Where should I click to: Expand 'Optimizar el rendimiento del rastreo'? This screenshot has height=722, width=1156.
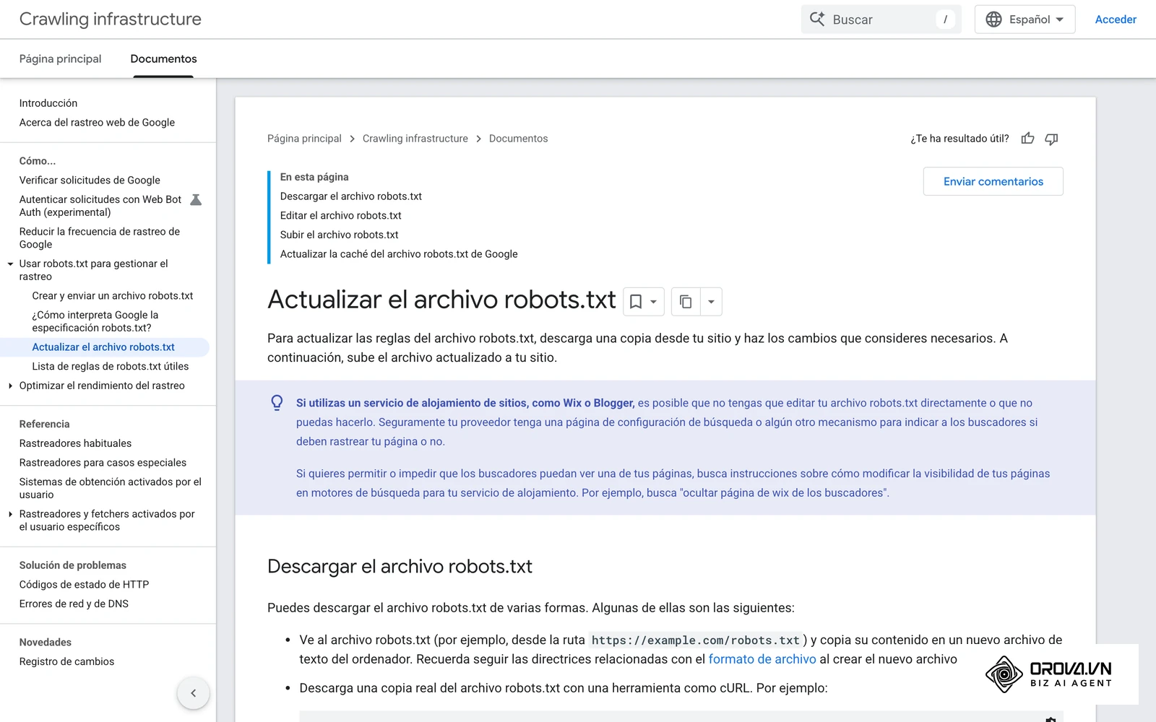tap(10, 386)
